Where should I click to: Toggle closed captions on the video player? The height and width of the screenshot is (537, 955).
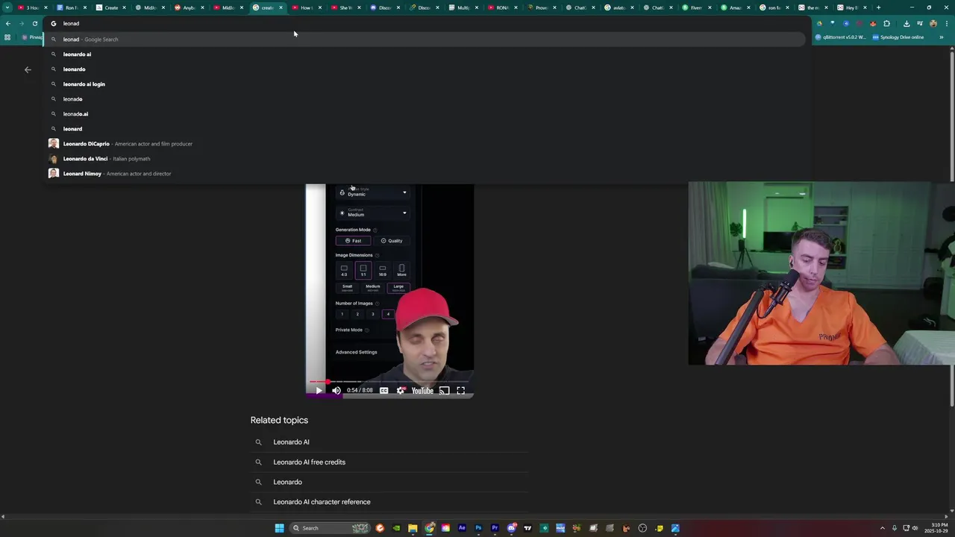pos(383,390)
